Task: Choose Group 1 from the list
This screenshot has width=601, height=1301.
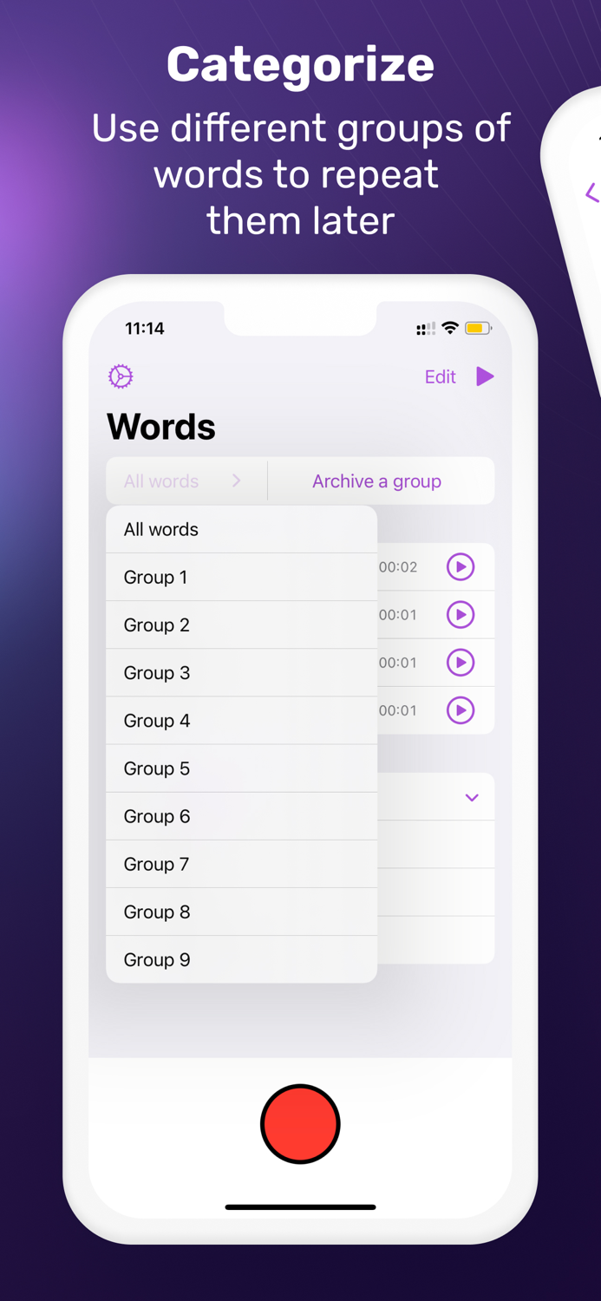Action: coord(241,577)
